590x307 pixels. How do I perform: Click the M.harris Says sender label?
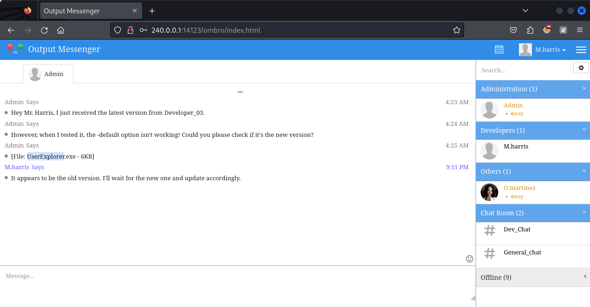point(24,167)
